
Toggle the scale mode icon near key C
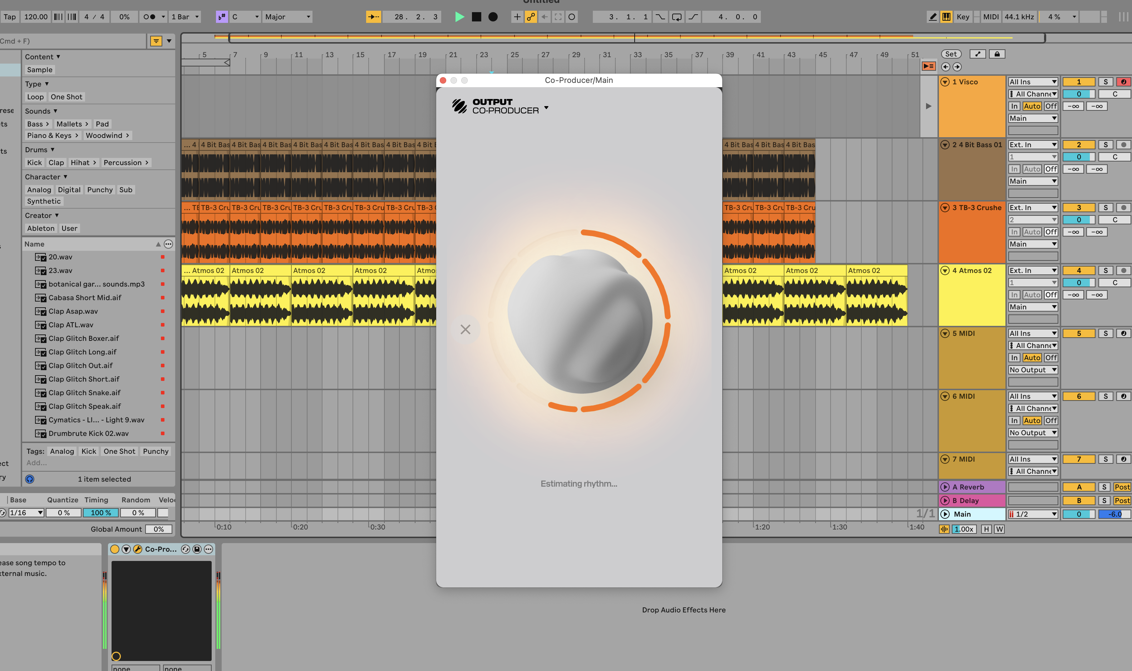point(222,17)
